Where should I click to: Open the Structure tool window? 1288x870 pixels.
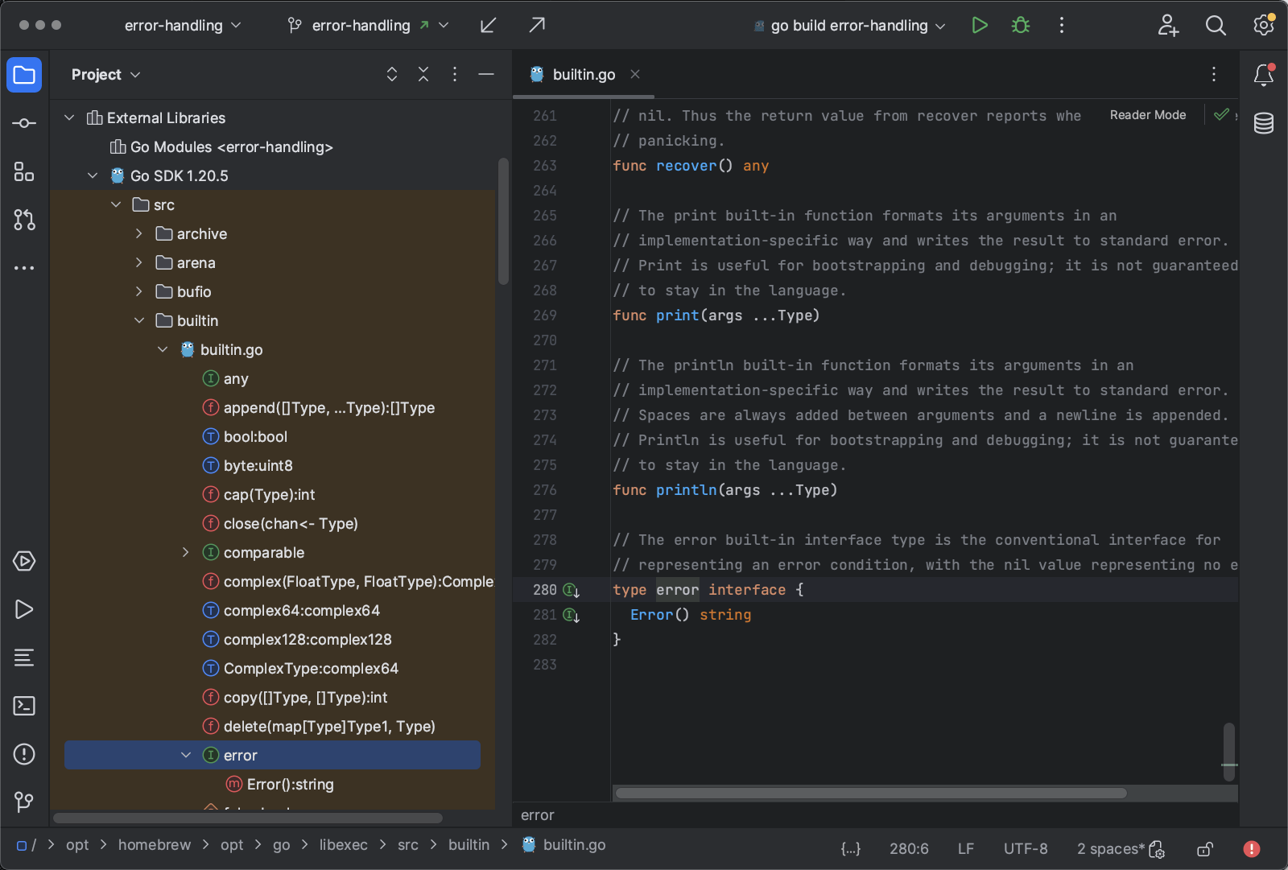[x=24, y=171]
